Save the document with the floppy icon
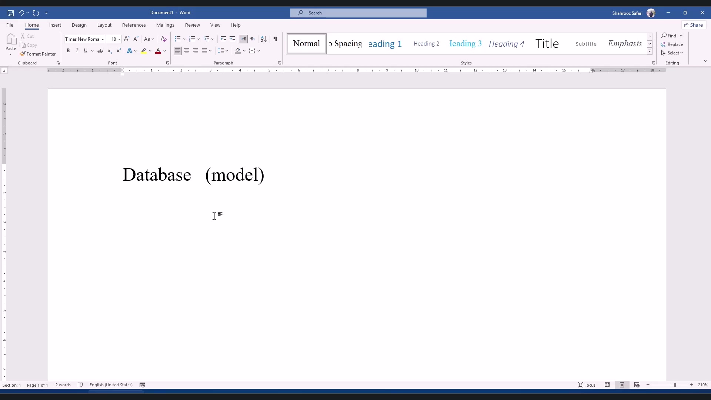The width and height of the screenshot is (711, 400). pyautogui.click(x=11, y=13)
